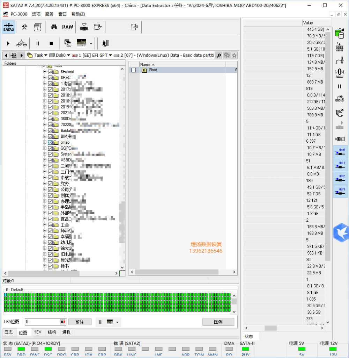Screen dimensions: 349x358
Task: Select head Hd 0 button
Action: click(x=340, y=152)
